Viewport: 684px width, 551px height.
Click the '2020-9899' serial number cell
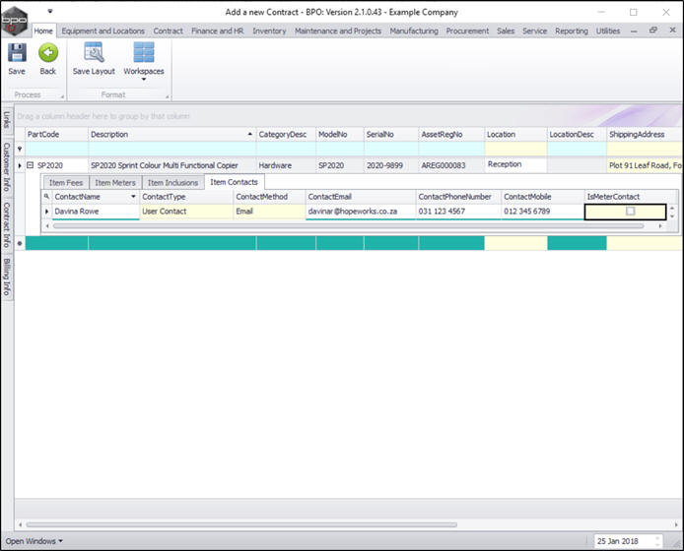391,165
